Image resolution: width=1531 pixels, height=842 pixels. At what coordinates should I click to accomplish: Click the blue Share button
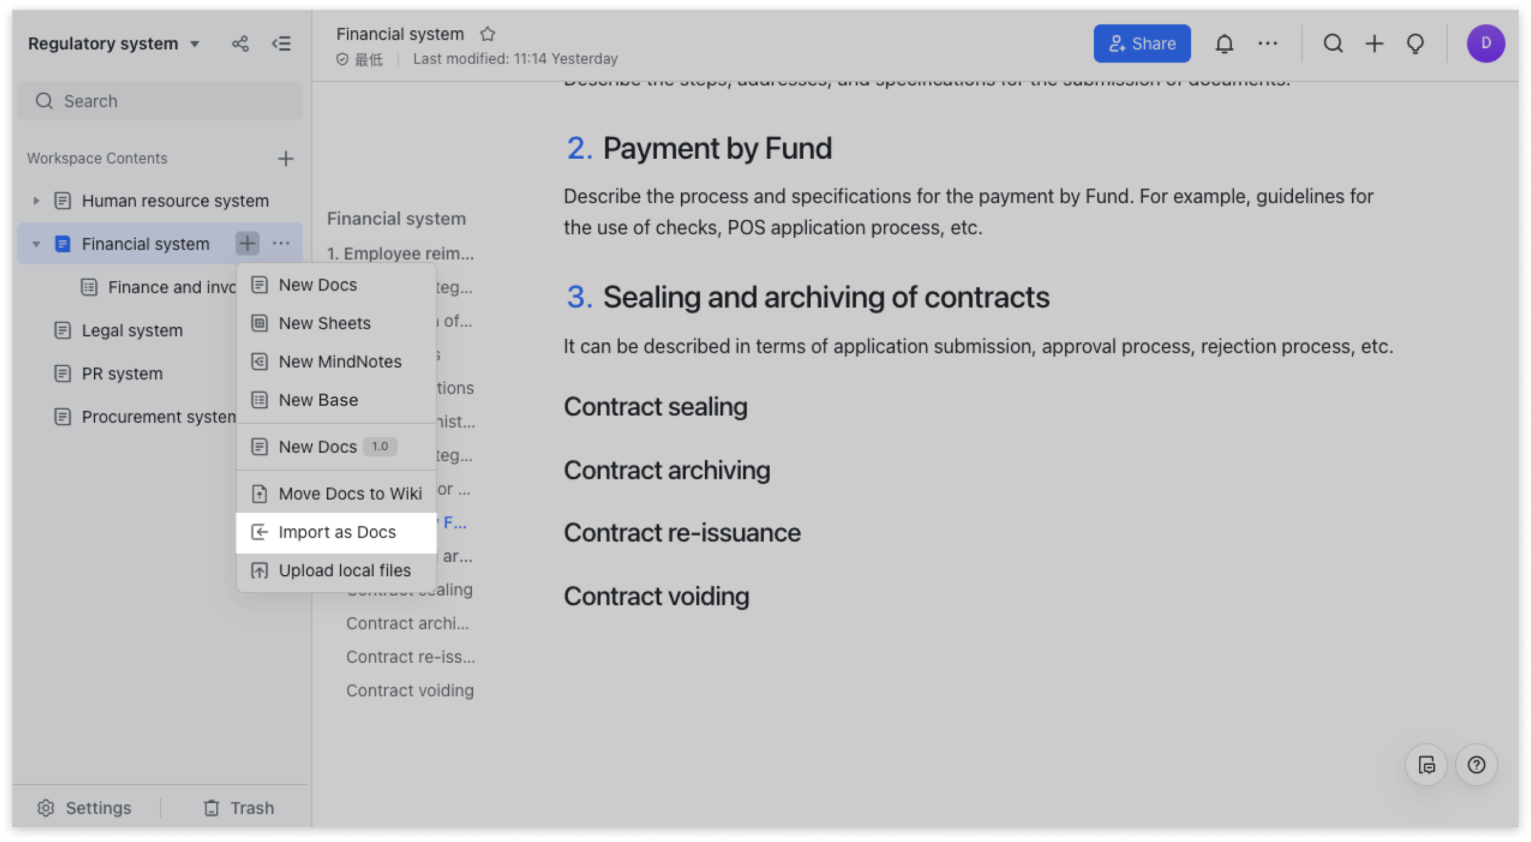point(1142,44)
